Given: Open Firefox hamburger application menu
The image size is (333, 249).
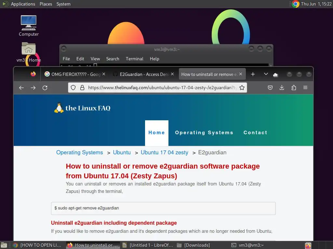Looking at the screenshot, I should point(305,88).
